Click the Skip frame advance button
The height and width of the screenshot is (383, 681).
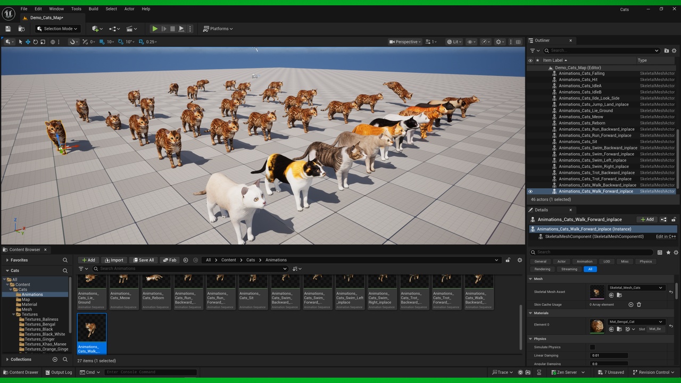[x=164, y=29]
